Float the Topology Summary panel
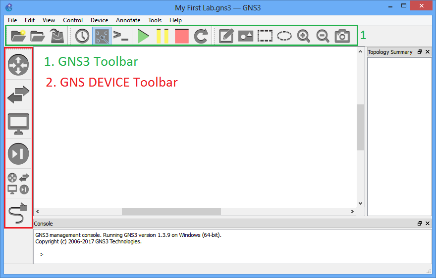 pos(419,52)
